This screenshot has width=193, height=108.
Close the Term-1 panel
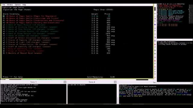[x=65, y=82]
